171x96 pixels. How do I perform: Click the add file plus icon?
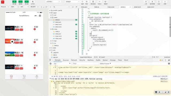point(50,7)
